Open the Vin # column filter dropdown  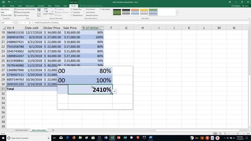tap(23, 29)
